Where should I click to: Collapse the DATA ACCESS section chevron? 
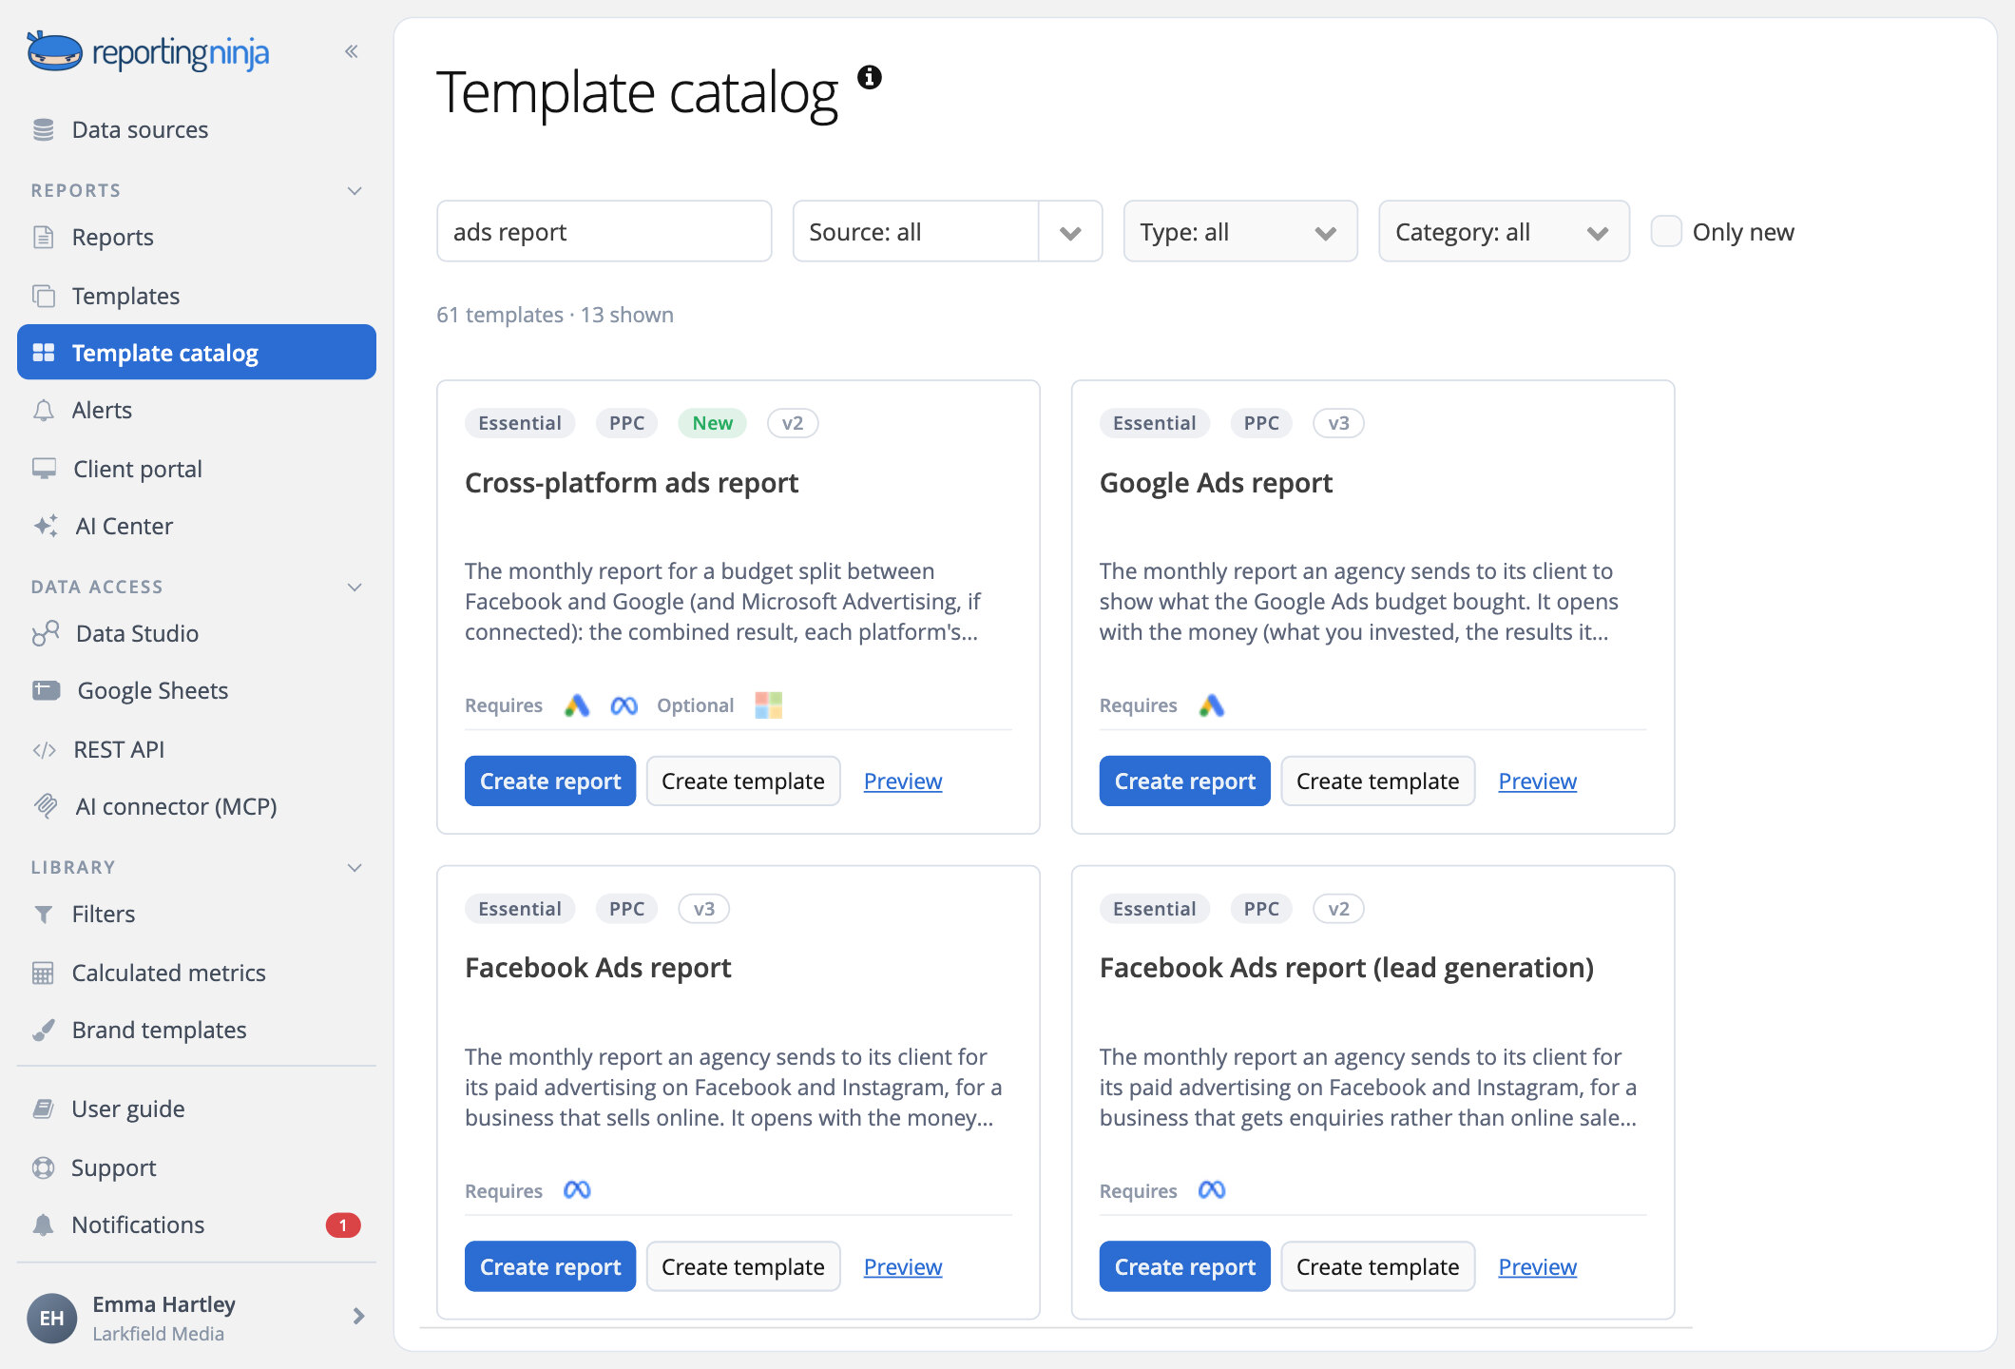(355, 588)
